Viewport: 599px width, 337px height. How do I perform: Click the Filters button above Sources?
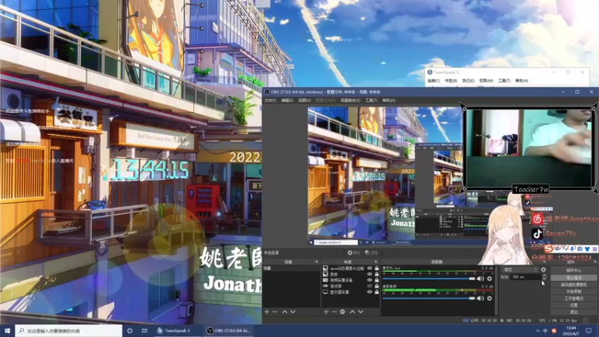(x=371, y=252)
